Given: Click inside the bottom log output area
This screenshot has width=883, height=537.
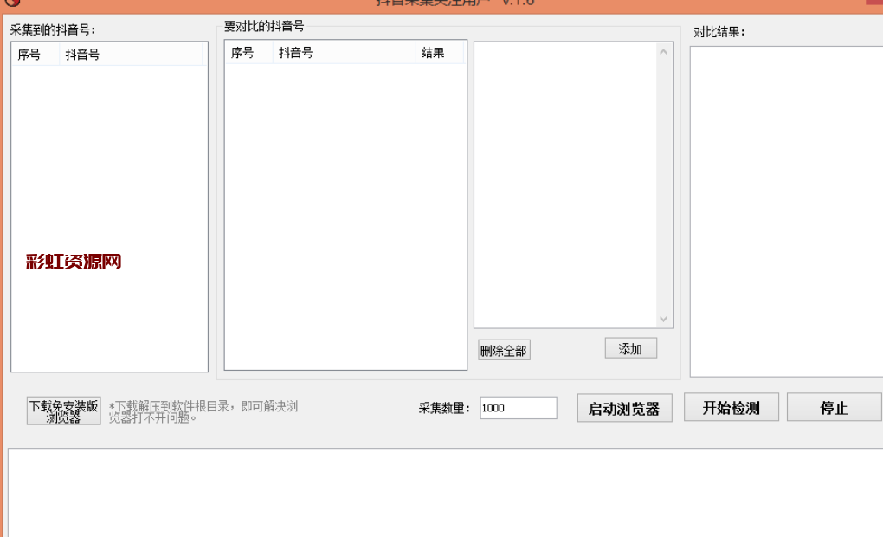Looking at the screenshot, I should 441,492.
